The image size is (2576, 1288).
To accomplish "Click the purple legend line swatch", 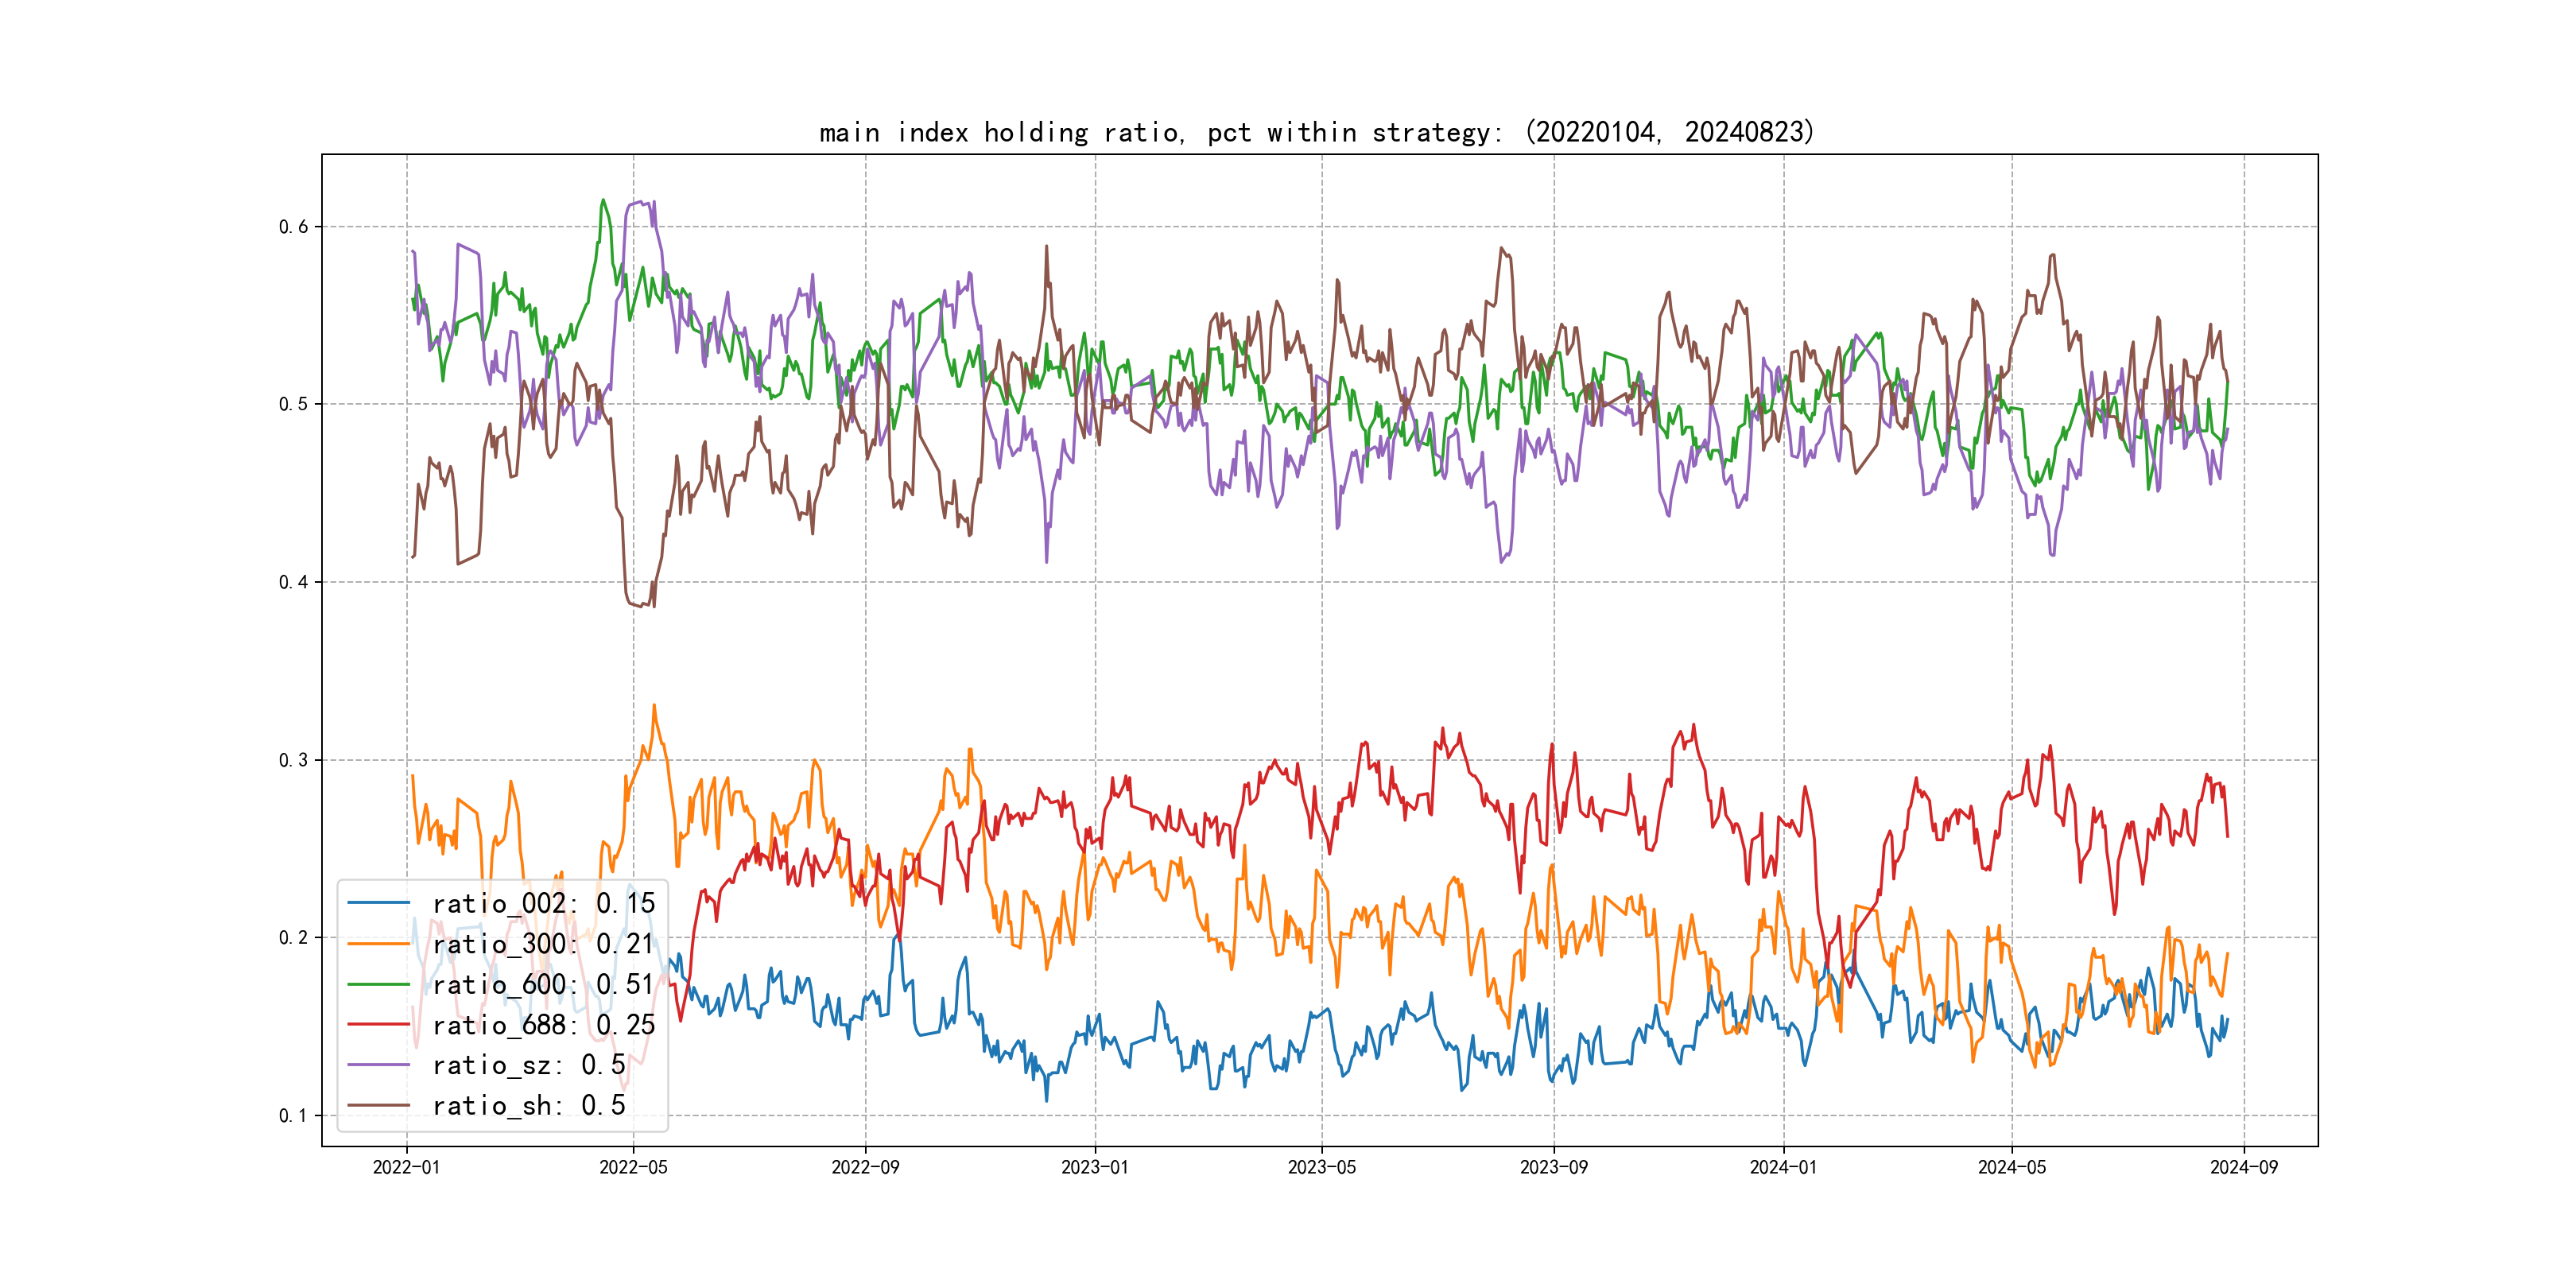I will pyautogui.click(x=379, y=1065).
